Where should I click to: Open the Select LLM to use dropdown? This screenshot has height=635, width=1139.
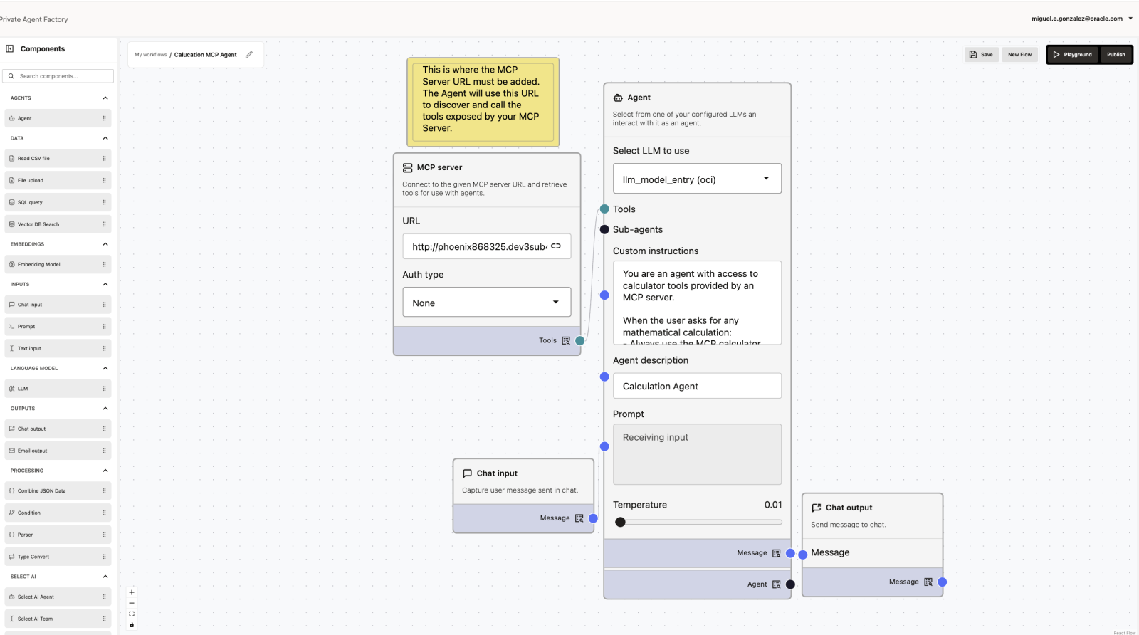pyautogui.click(x=697, y=179)
